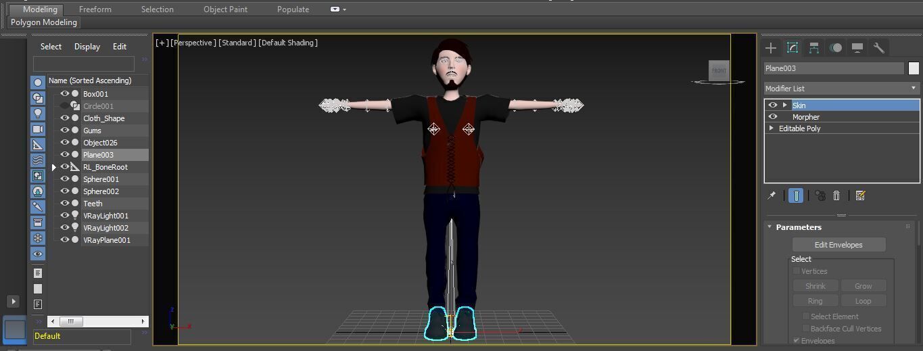Toggle Skin modifier visibility eye

pyautogui.click(x=773, y=105)
